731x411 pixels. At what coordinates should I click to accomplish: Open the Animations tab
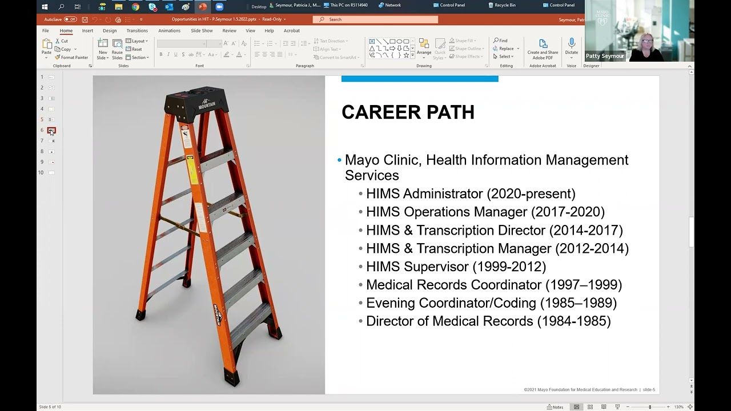169,31
